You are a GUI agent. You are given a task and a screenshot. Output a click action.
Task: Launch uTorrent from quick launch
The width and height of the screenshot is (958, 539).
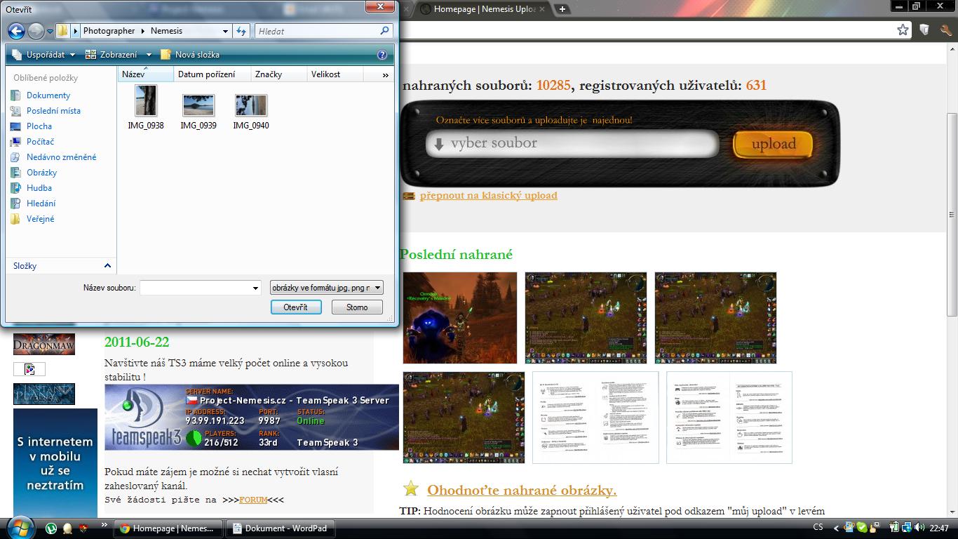[x=51, y=528]
